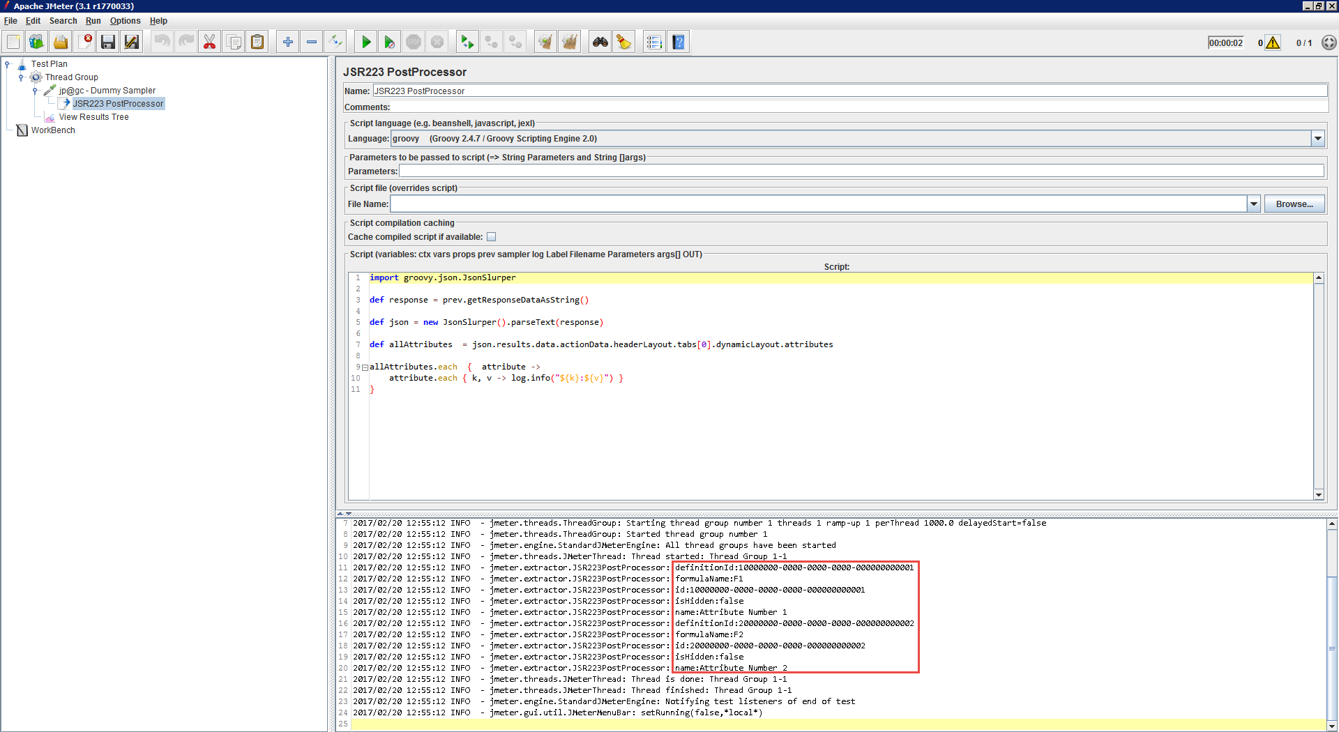Click the script File Name field

tap(818, 204)
